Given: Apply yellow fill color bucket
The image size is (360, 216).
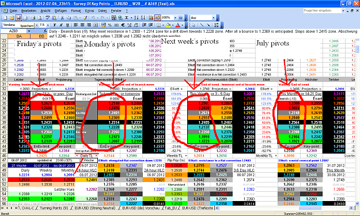Looking at the screenshot, I should [x=169, y=25].
